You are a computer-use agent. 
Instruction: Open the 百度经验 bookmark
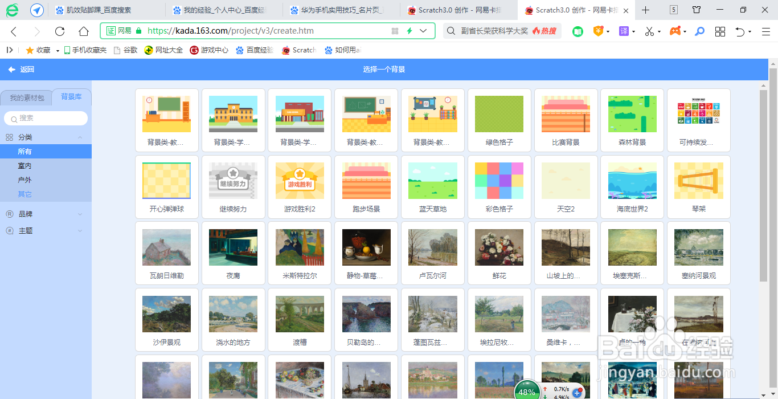tap(255, 50)
